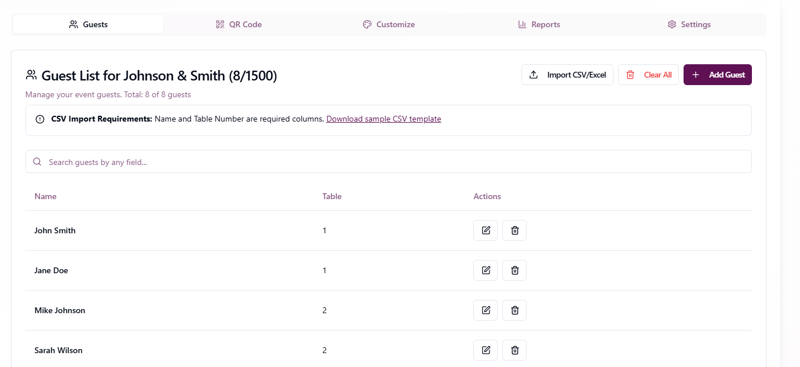This screenshot has width=800, height=367.
Task: Click the delete trash icon for Jane Doe
Action: [x=514, y=270]
